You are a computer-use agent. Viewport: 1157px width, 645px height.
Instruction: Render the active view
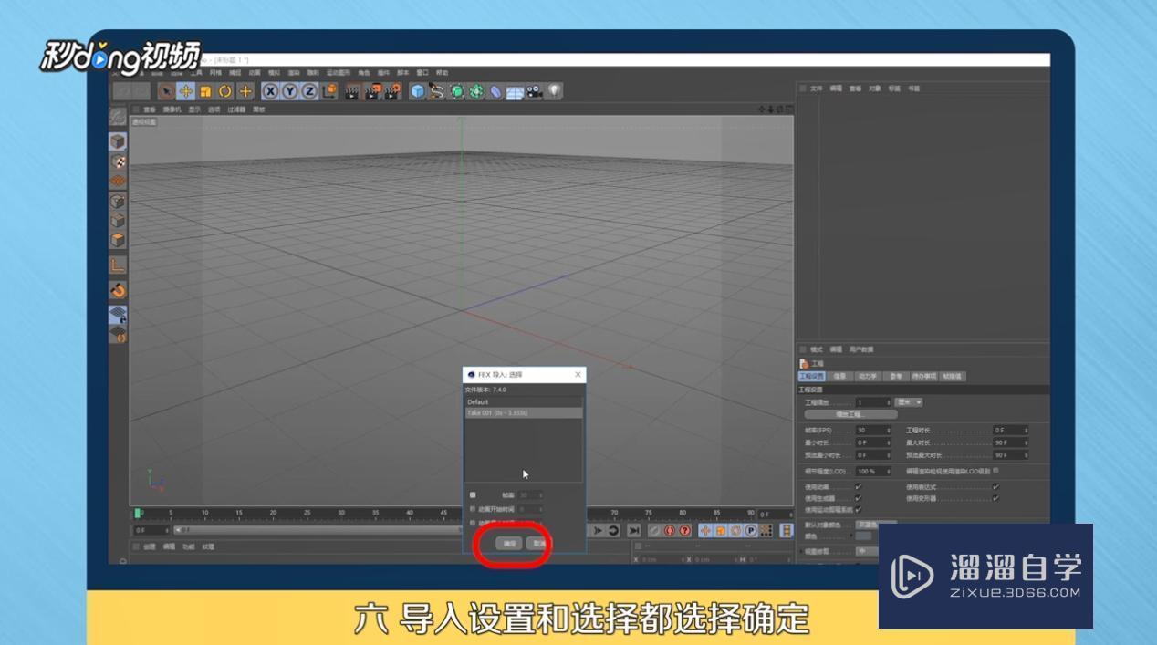[352, 91]
